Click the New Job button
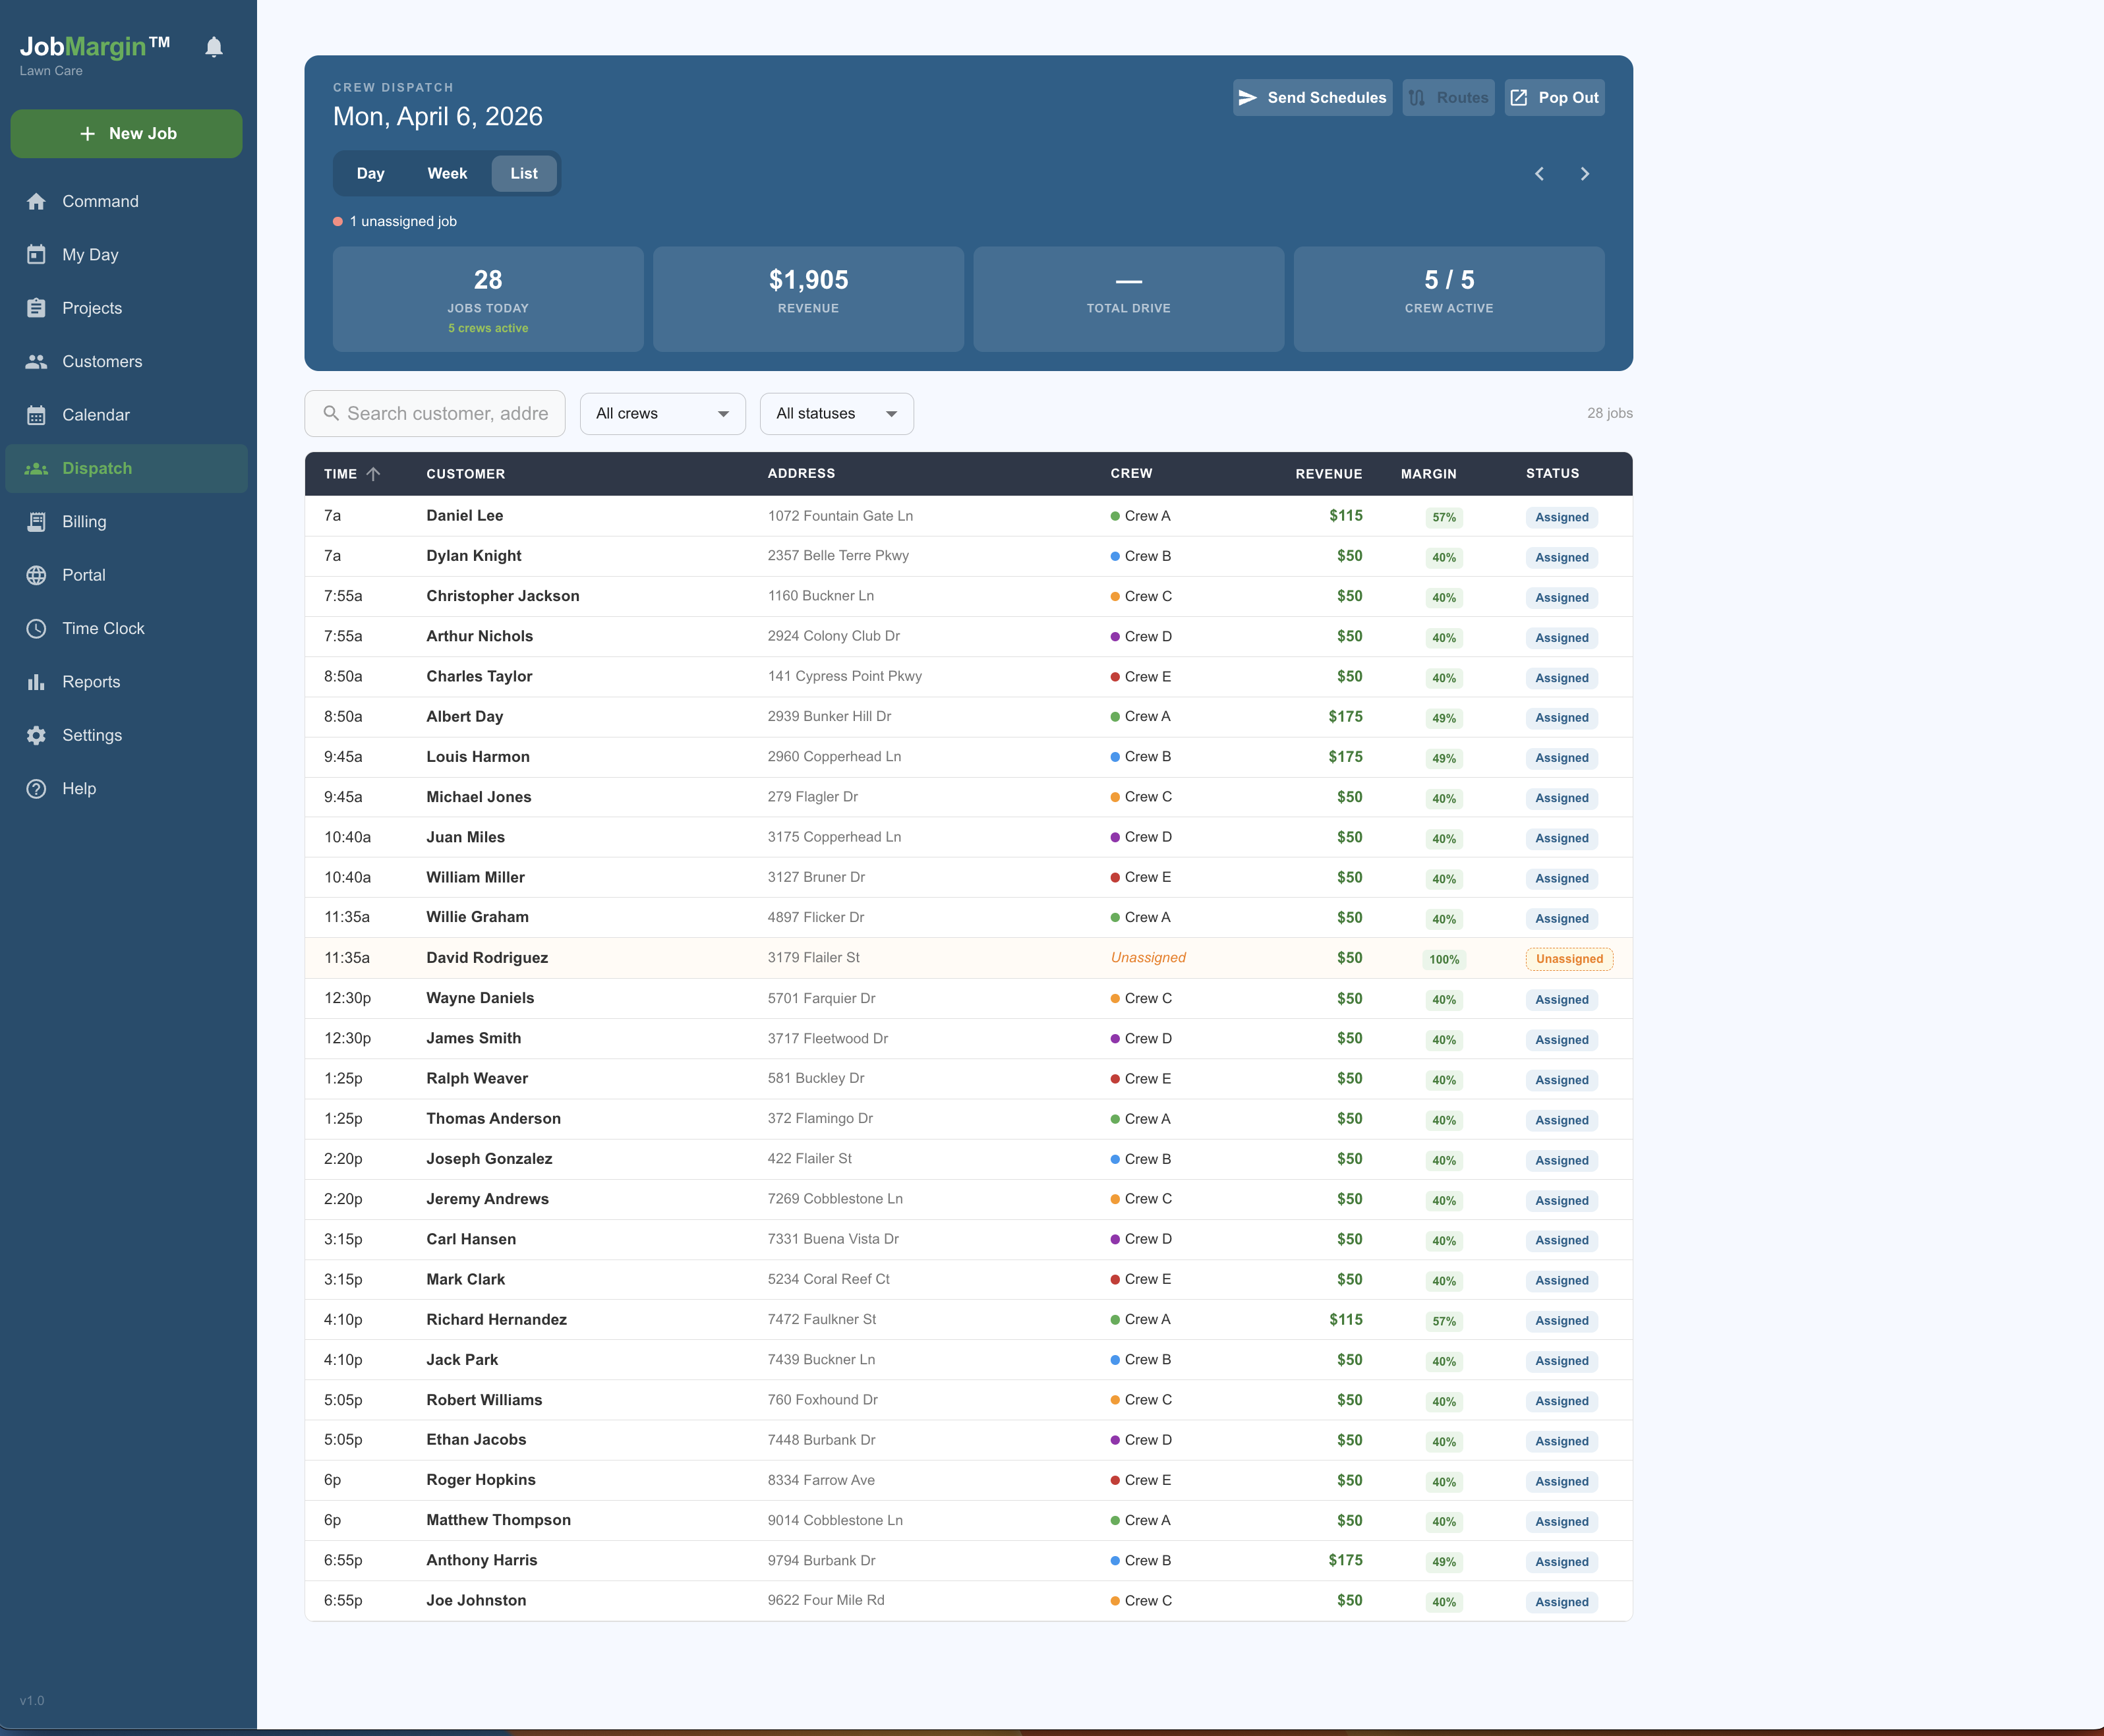2104x1736 pixels. (x=126, y=133)
